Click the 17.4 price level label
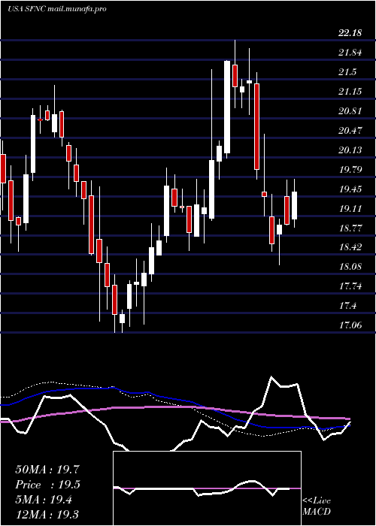This screenshot has width=376, height=526. pos(347,306)
